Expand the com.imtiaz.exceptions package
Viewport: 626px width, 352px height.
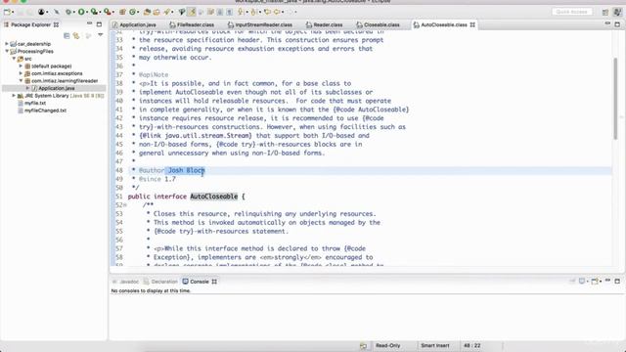[x=21, y=73]
